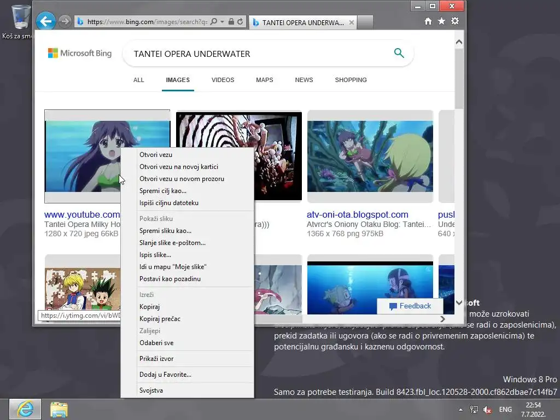Click the muted volume tray icon
This screenshot has height=420, width=560.
tap(487, 410)
